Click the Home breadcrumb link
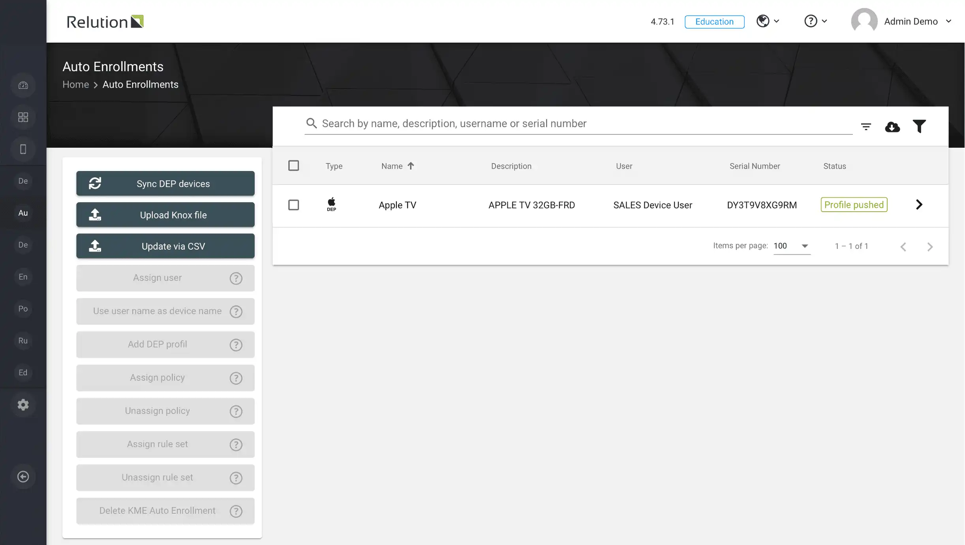 [76, 85]
